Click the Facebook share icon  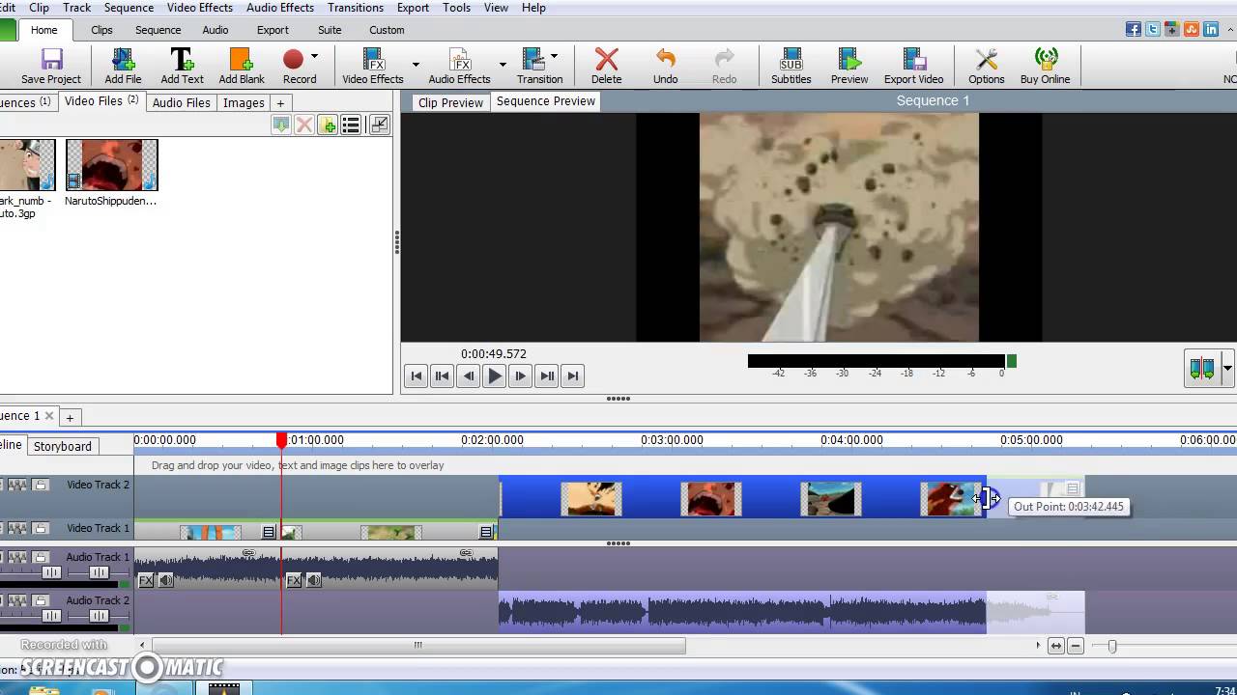point(1134,30)
